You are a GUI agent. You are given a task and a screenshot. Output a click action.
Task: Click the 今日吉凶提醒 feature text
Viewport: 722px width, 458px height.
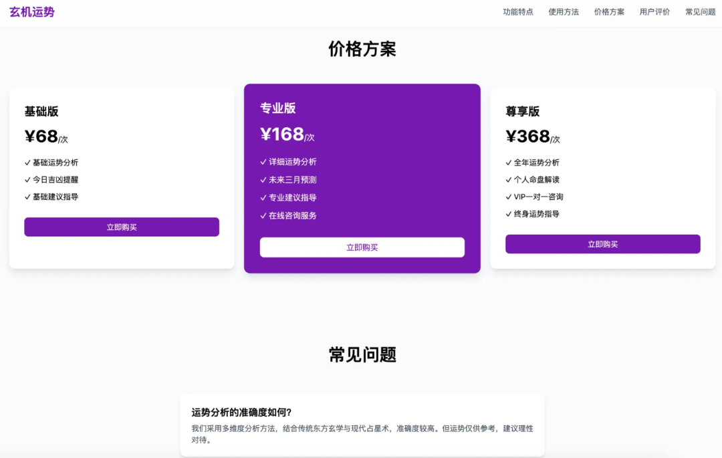pyautogui.click(x=55, y=179)
